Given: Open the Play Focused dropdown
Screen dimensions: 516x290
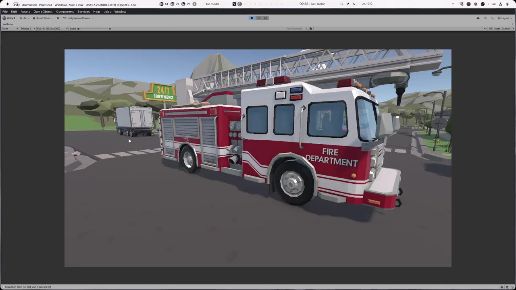Looking at the screenshot, I should click(x=297, y=29).
